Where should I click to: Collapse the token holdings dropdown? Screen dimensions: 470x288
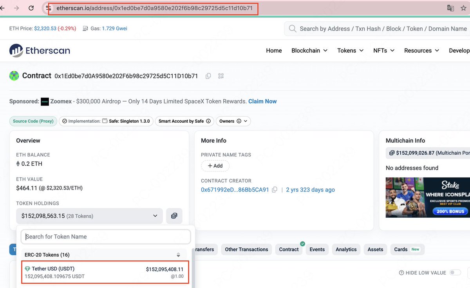tap(89, 216)
